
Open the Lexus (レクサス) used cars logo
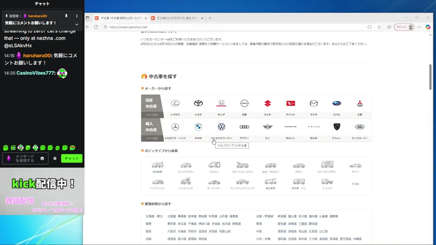(175, 103)
